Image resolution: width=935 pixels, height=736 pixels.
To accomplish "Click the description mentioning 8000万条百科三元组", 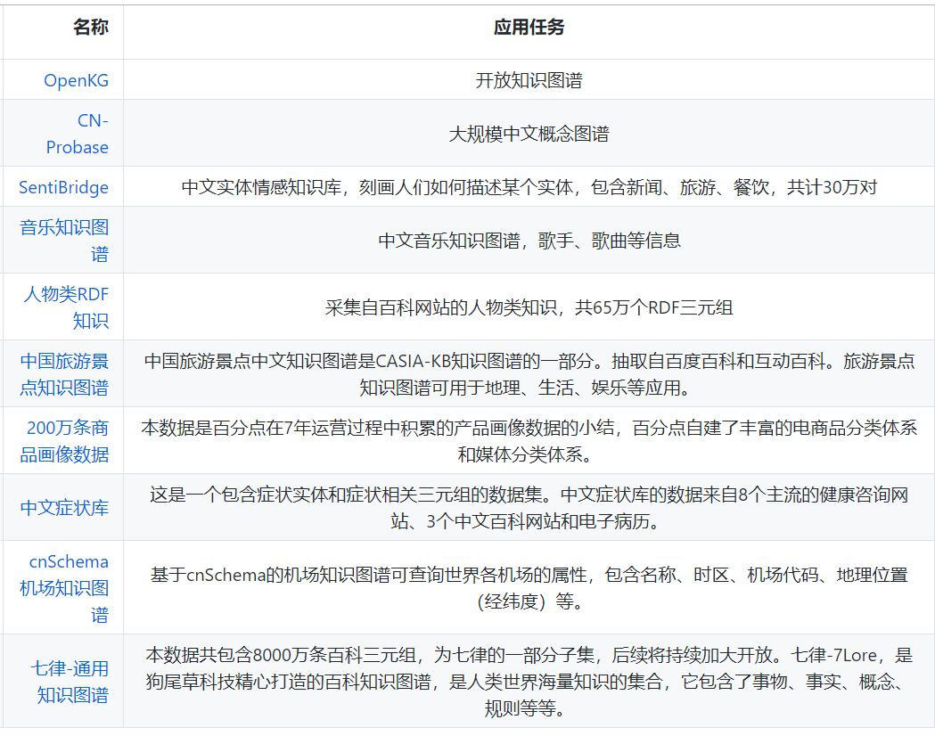I will pos(529,681).
